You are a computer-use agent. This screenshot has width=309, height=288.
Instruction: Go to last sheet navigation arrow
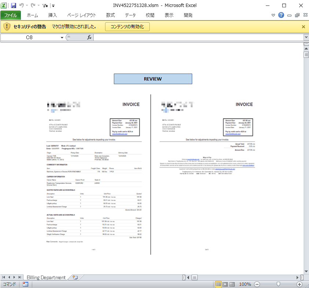tap(19, 277)
